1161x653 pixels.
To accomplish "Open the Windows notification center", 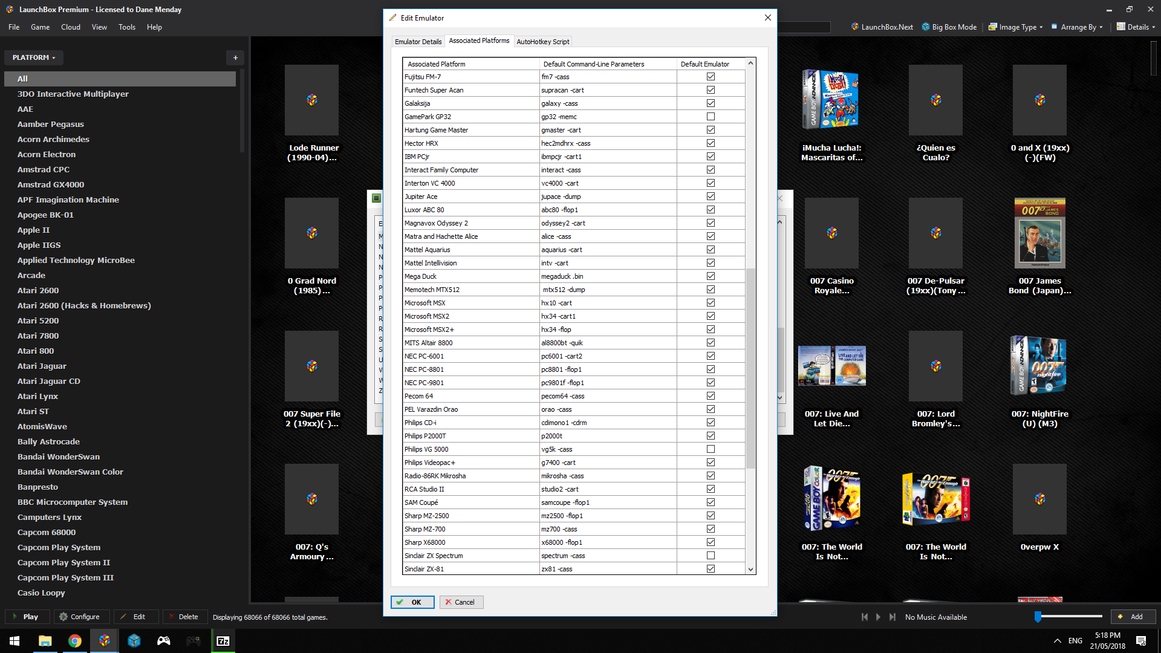I will 1141,641.
